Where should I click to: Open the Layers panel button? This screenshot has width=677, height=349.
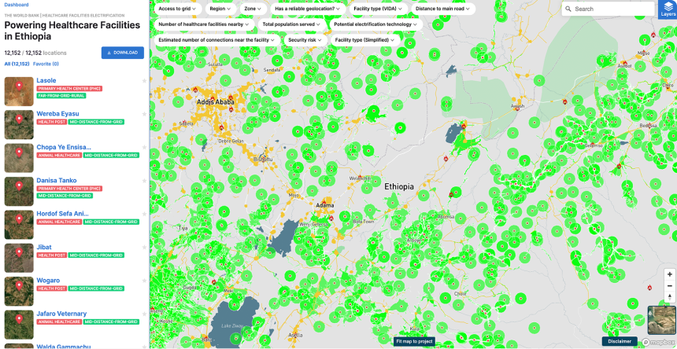coord(668,9)
